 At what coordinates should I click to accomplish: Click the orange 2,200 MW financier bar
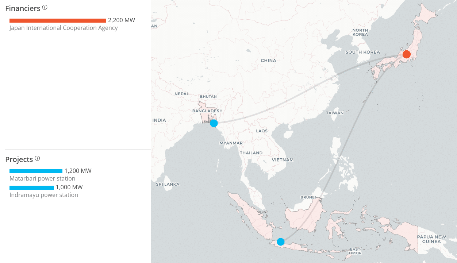pyautogui.click(x=58, y=20)
